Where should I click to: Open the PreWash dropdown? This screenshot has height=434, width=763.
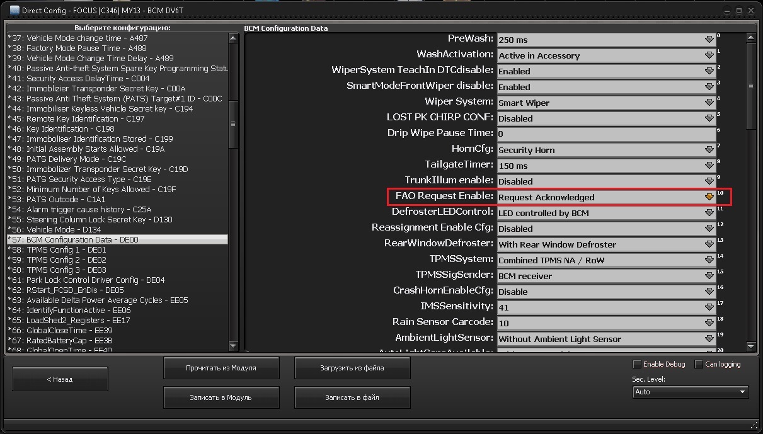point(606,40)
